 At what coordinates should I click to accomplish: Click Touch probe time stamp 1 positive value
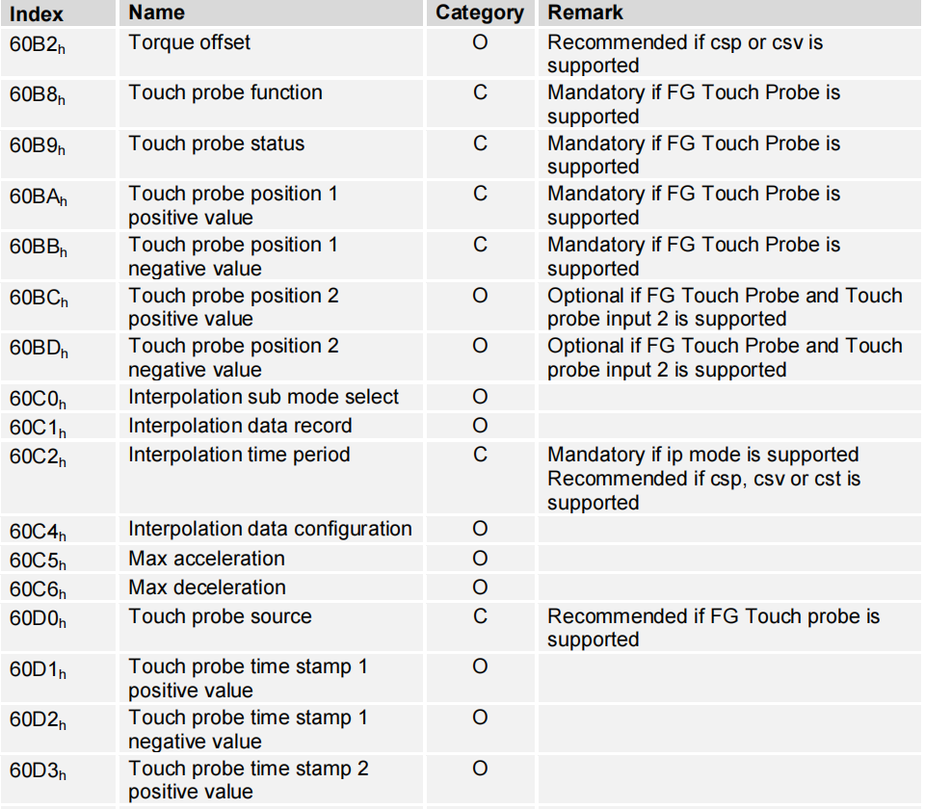(248, 678)
